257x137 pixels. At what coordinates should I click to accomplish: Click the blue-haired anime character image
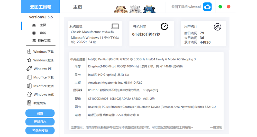tap(150, 9)
